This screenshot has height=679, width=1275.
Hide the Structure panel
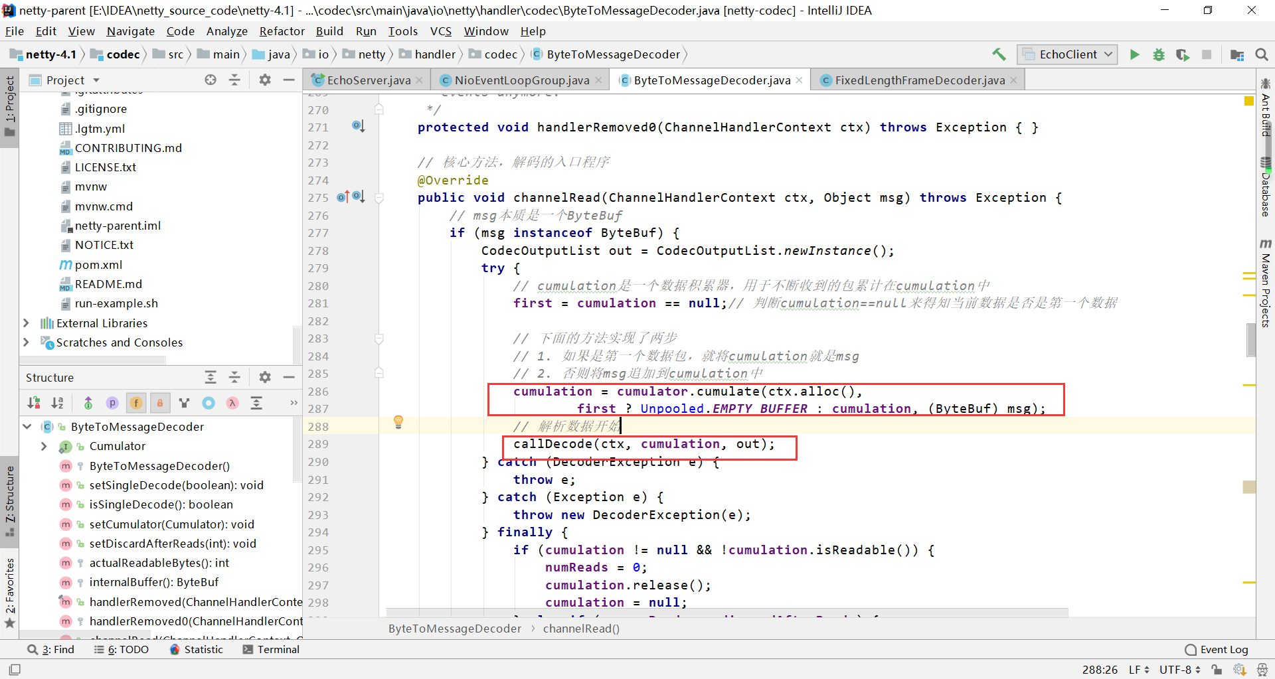[289, 377]
